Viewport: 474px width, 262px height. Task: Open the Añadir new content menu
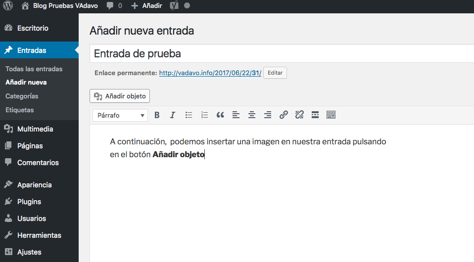tap(146, 5)
